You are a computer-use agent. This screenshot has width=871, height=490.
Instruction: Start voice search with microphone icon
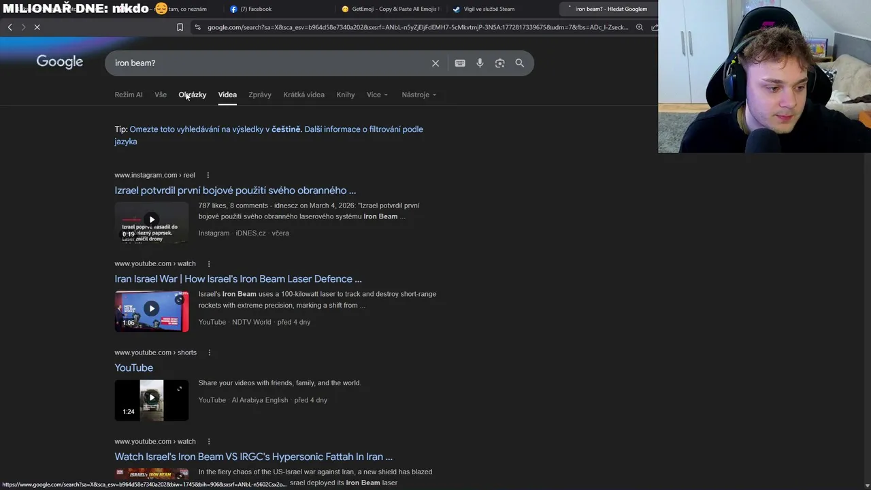[x=480, y=63]
